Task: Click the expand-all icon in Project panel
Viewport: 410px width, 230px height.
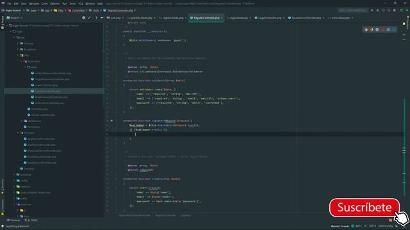Action: pos(90,18)
